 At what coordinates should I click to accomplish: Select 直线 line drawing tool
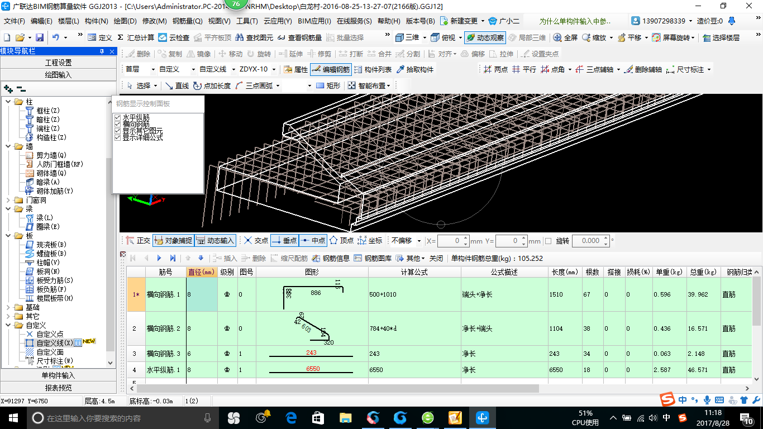pos(177,85)
